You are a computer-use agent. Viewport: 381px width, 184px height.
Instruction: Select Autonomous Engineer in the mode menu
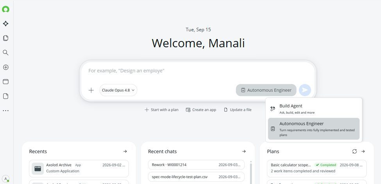coord(313,129)
